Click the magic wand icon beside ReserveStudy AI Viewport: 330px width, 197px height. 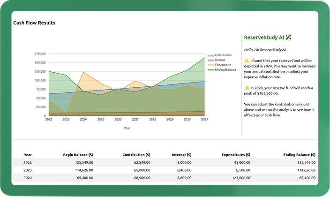coord(289,37)
